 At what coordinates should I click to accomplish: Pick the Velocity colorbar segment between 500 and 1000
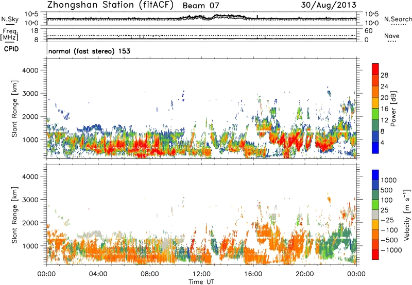coord(375,185)
